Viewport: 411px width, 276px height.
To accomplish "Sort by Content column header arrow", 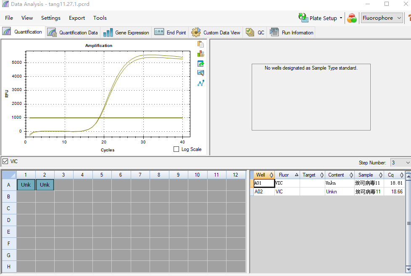I will pyautogui.click(x=351, y=175).
